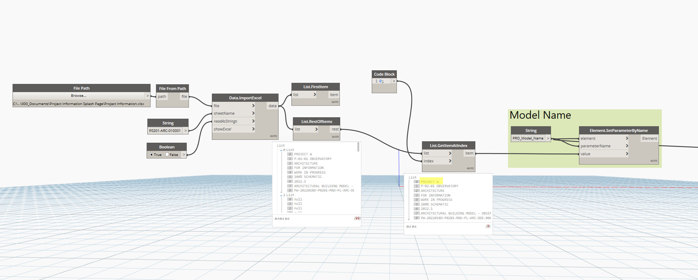Open the element port chevron on Element.SetParameterByName

click(627, 138)
